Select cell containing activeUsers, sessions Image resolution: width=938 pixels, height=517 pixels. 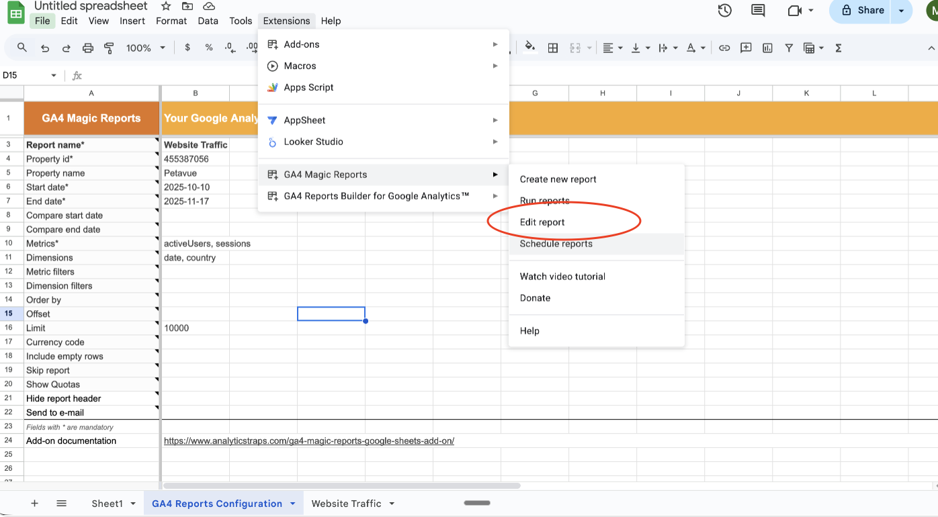click(196, 244)
